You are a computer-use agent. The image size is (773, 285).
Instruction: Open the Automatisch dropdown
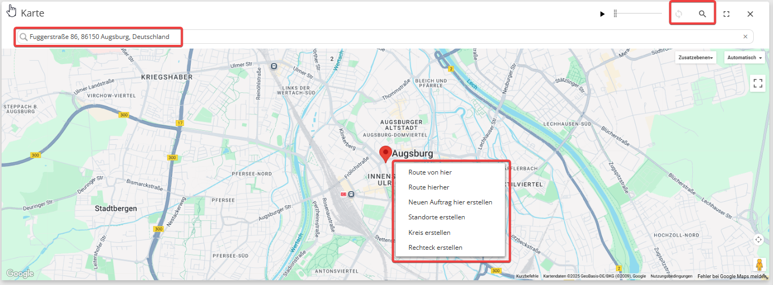[744, 58]
